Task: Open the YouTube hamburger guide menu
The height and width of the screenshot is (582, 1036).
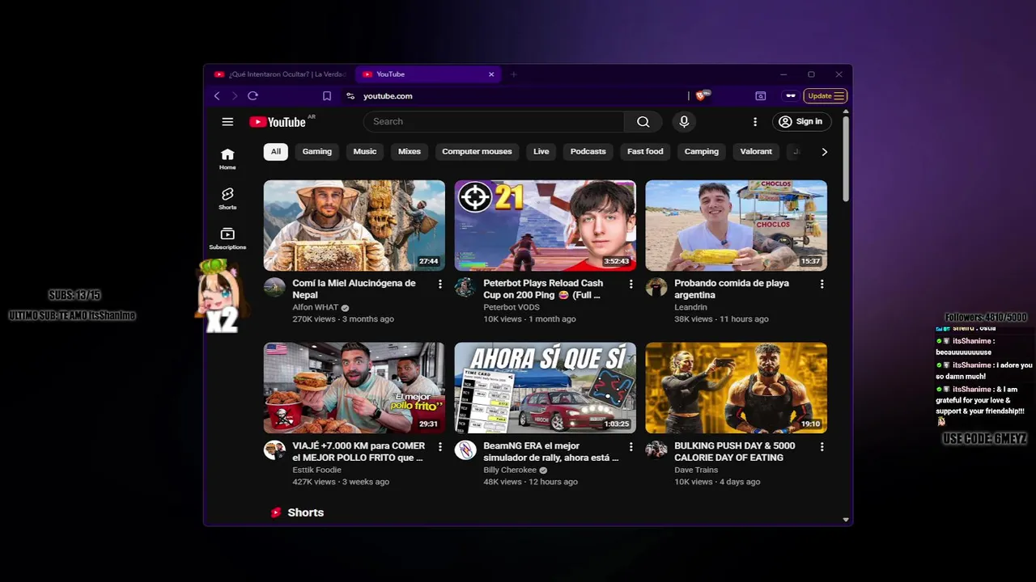Action: click(x=227, y=122)
